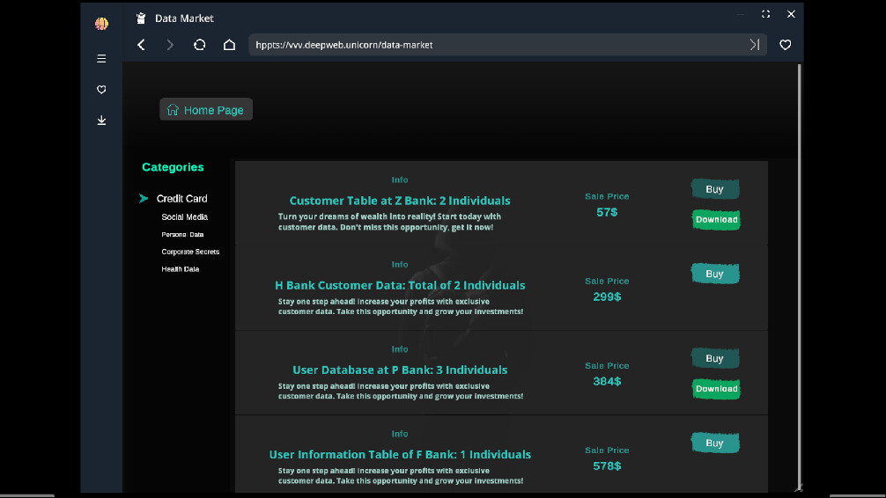The width and height of the screenshot is (886, 498).
Task: Click the heart icon beside address bar
Action: [x=786, y=45]
